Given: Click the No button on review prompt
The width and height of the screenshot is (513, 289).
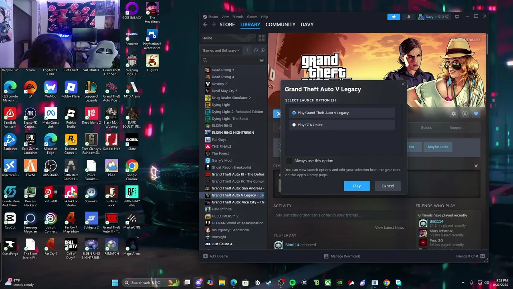Looking at the screenshot, I should (x=411, y=147).
